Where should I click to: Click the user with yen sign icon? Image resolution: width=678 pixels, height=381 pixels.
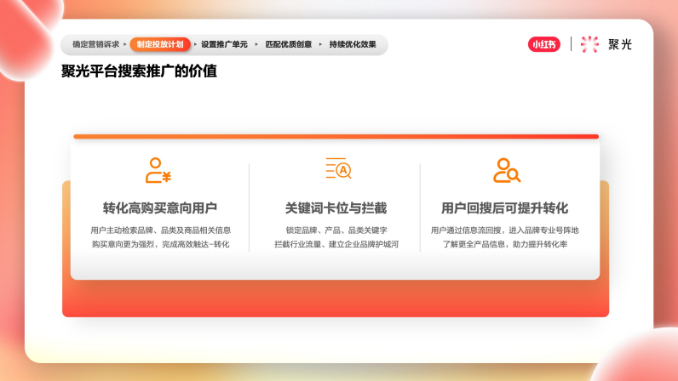point(158,170)
